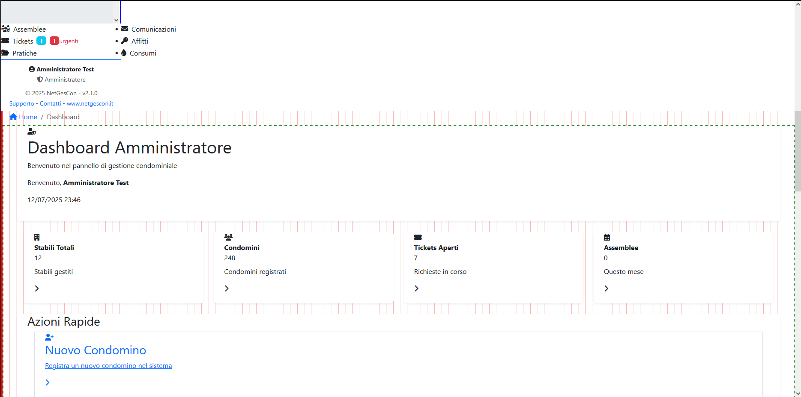
Task: Click the Comunicazioni envelope icon
Action: pos(125,29)
